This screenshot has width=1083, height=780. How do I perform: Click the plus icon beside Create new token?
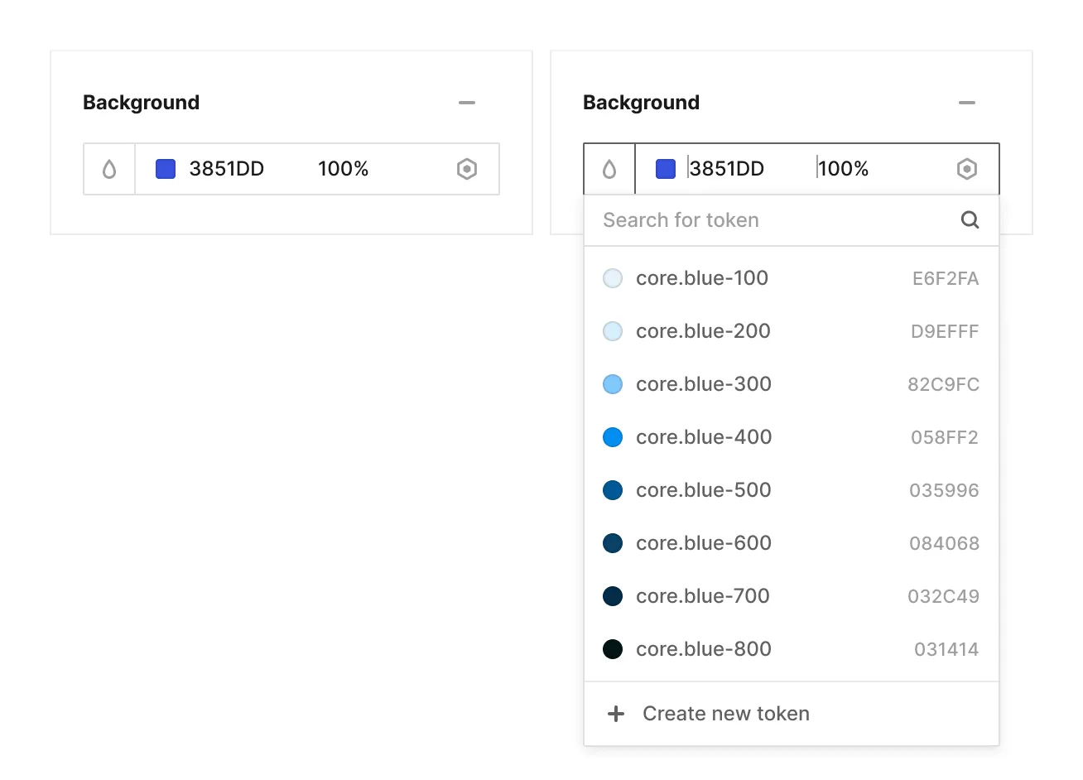(x=616, y=714)
